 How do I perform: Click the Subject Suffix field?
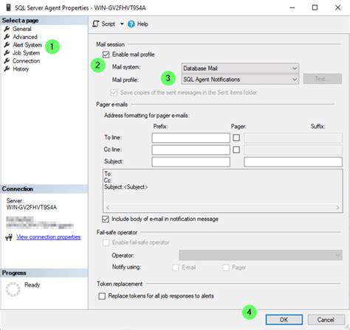click(x=293, y=162)
